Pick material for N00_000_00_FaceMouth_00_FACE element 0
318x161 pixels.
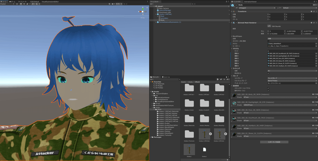(x=316, y=53)
